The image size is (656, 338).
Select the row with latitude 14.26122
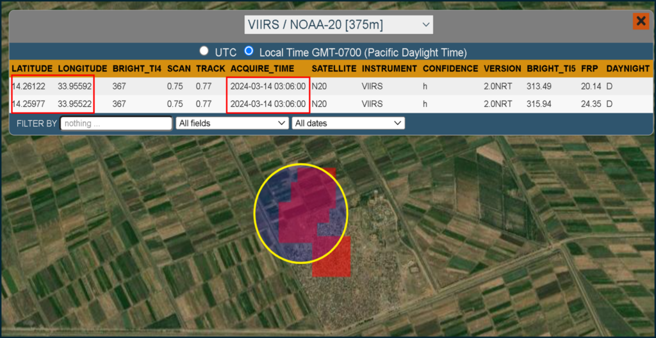coord(331,86)
